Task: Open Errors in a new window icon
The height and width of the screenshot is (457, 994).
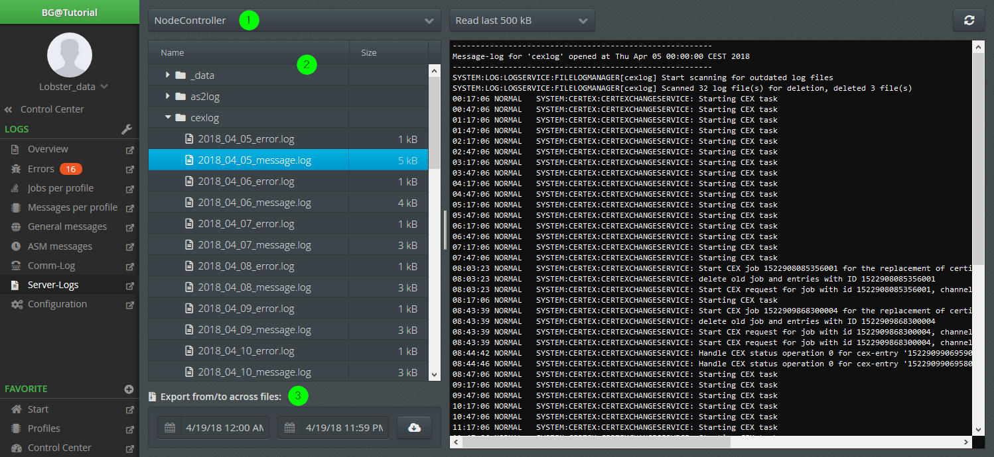Action: point(129,169)
